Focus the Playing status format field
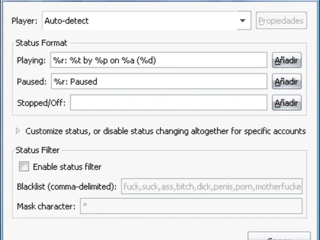320x240 pixels. [x=159, y=60]
